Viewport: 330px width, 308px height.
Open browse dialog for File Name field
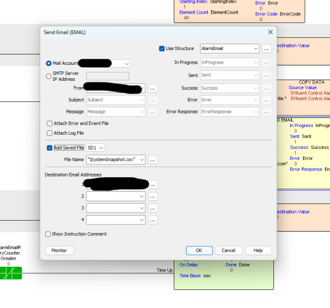coord(152,160)
